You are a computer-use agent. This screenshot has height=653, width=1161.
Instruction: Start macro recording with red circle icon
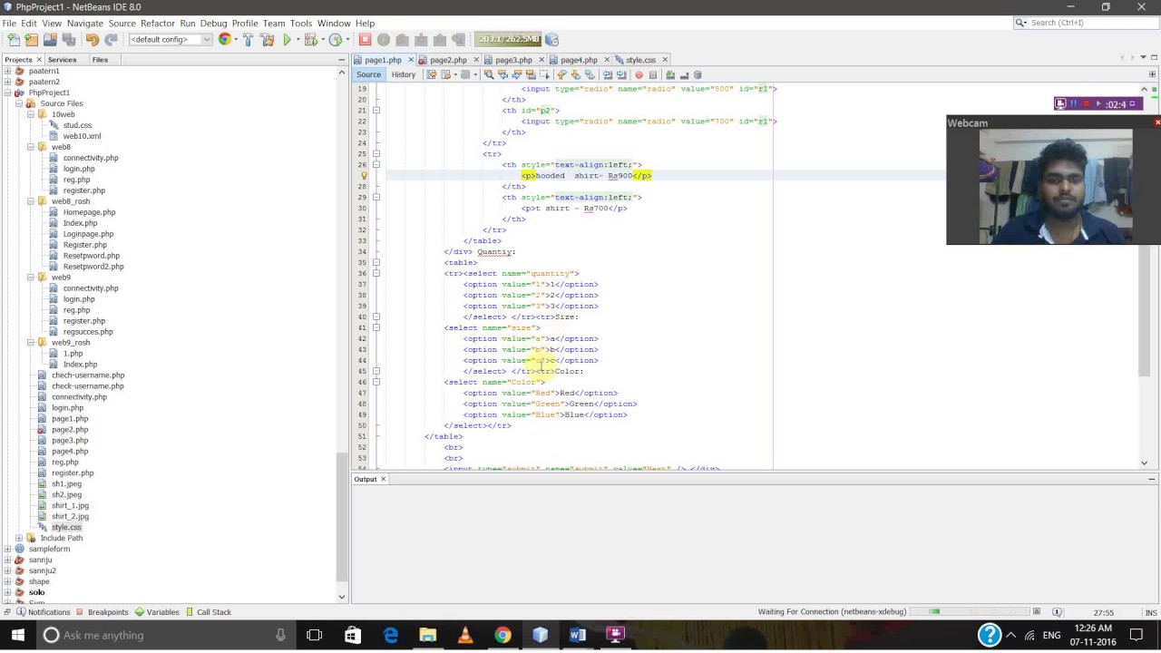pos(639,74)
